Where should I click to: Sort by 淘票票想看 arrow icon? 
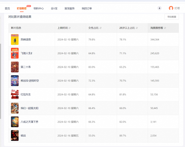click(165, 28)
